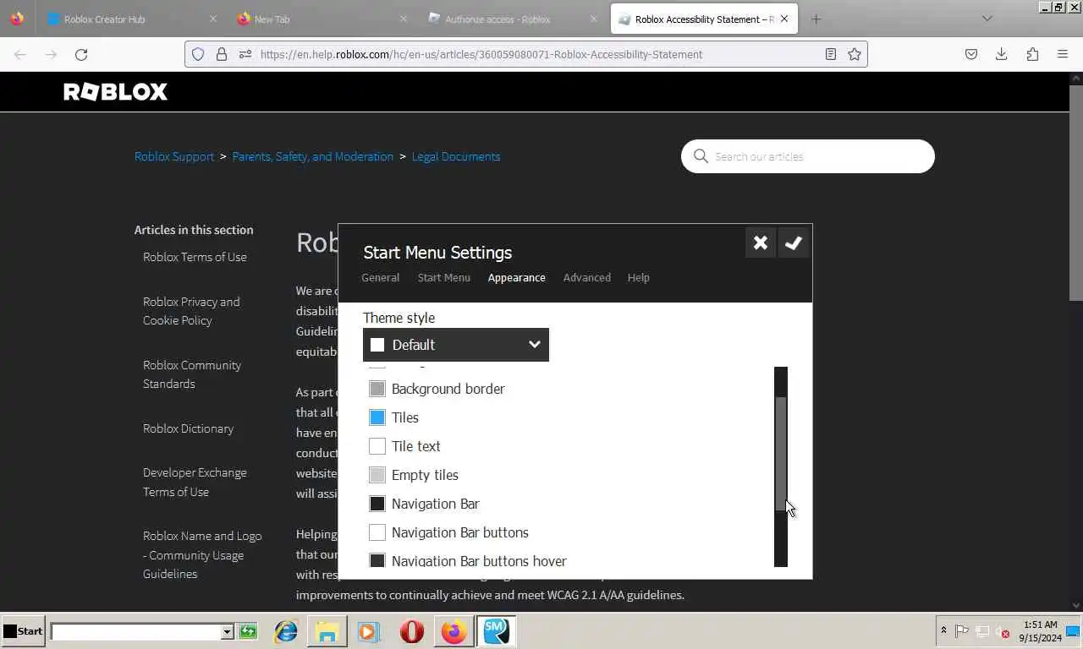Open File Explorer folder in taskbar

point(327,631)
